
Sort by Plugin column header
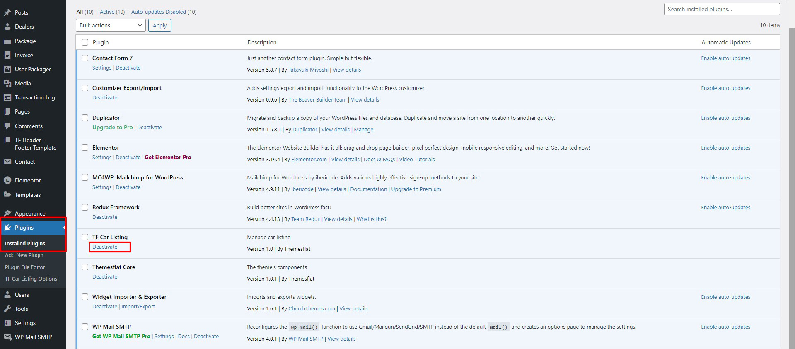pos(101,42)
